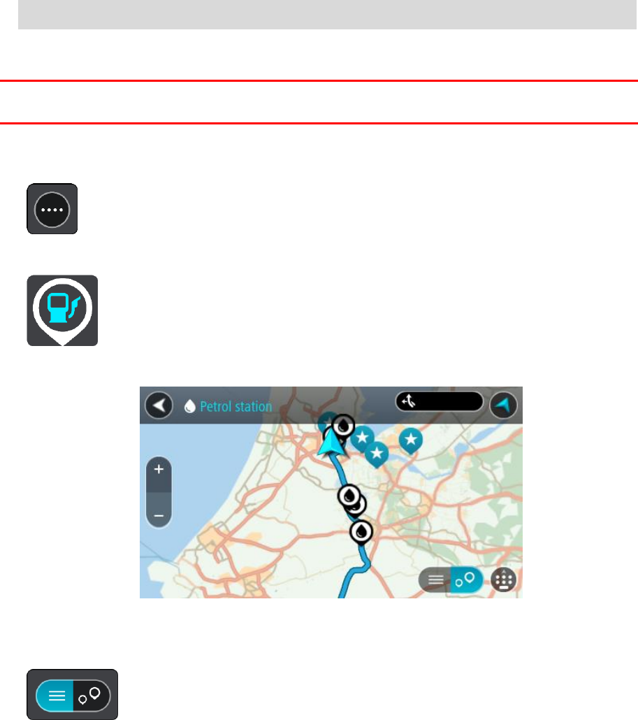Click the map-pins half of the bottom toggle icon

(x=92, y=696)
